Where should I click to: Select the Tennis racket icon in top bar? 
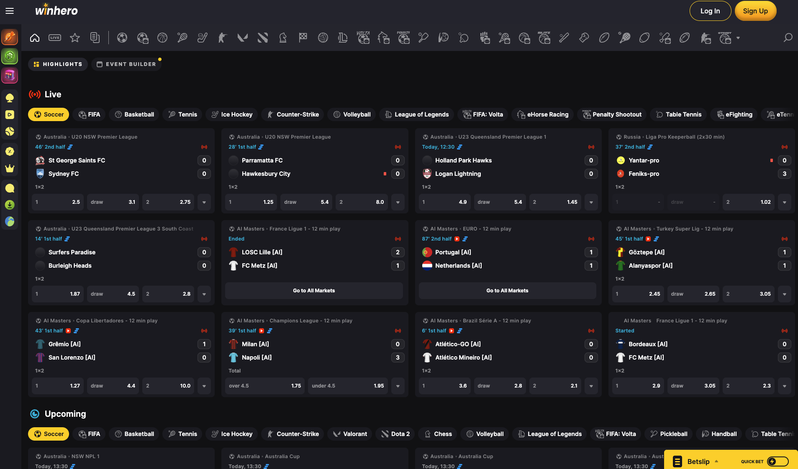click(x=182, y=38)
